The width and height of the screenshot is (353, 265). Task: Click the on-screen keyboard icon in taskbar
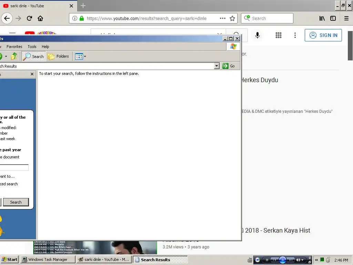pyautogui.click(x=250, y=260)
